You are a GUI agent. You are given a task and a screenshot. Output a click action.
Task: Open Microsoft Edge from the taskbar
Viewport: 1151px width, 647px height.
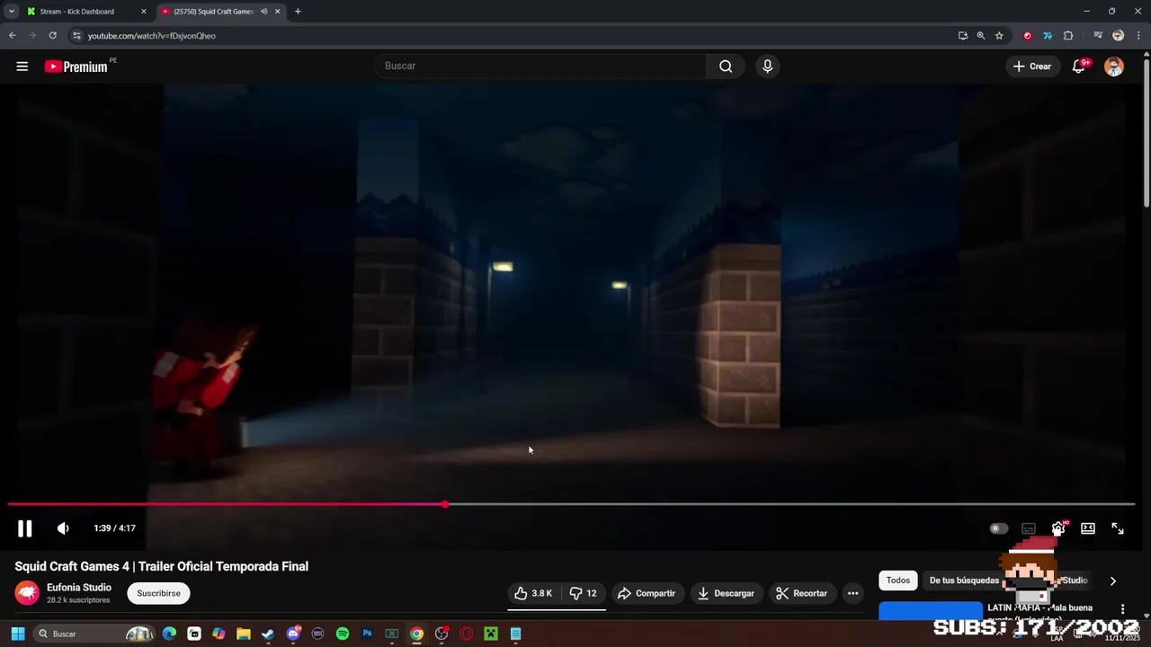click(169, 634)
